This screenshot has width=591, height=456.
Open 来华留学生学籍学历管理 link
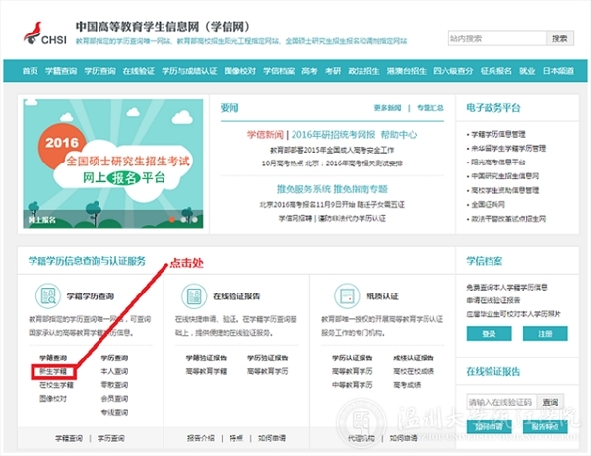point(508,148)
